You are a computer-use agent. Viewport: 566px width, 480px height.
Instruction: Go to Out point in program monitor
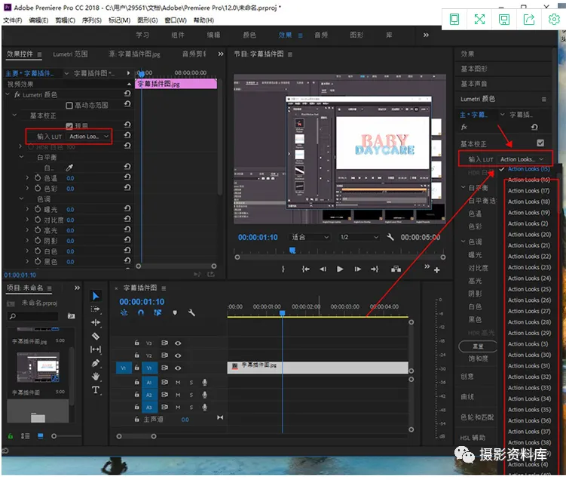pos(375,269)
